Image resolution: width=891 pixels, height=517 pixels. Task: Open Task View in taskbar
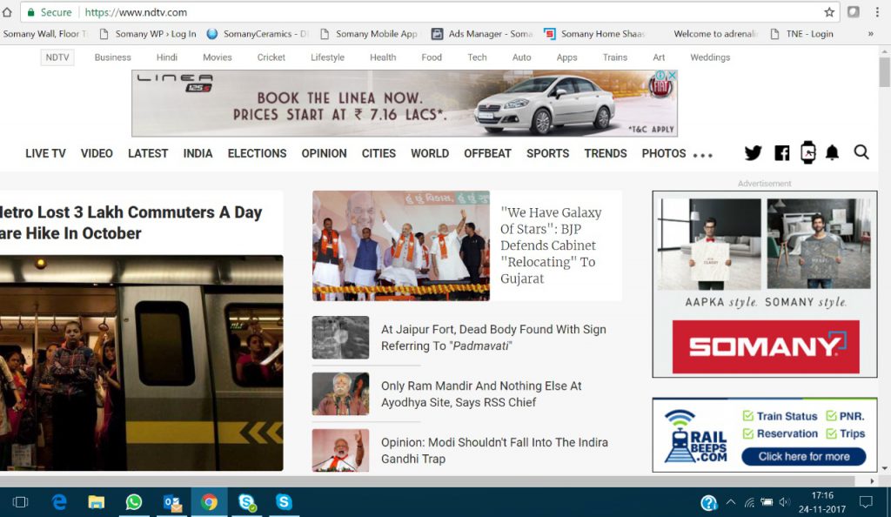tap(20, 502)
